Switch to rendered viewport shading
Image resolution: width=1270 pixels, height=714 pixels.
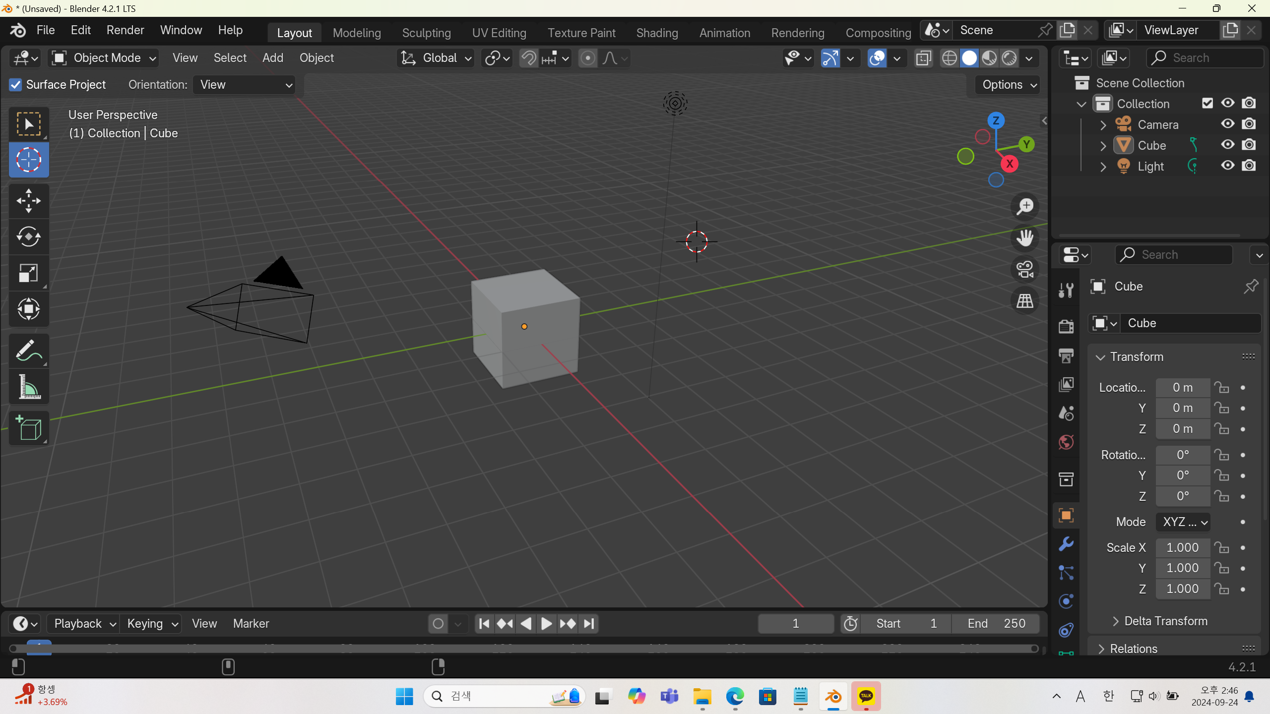(x=1009, y=58)
